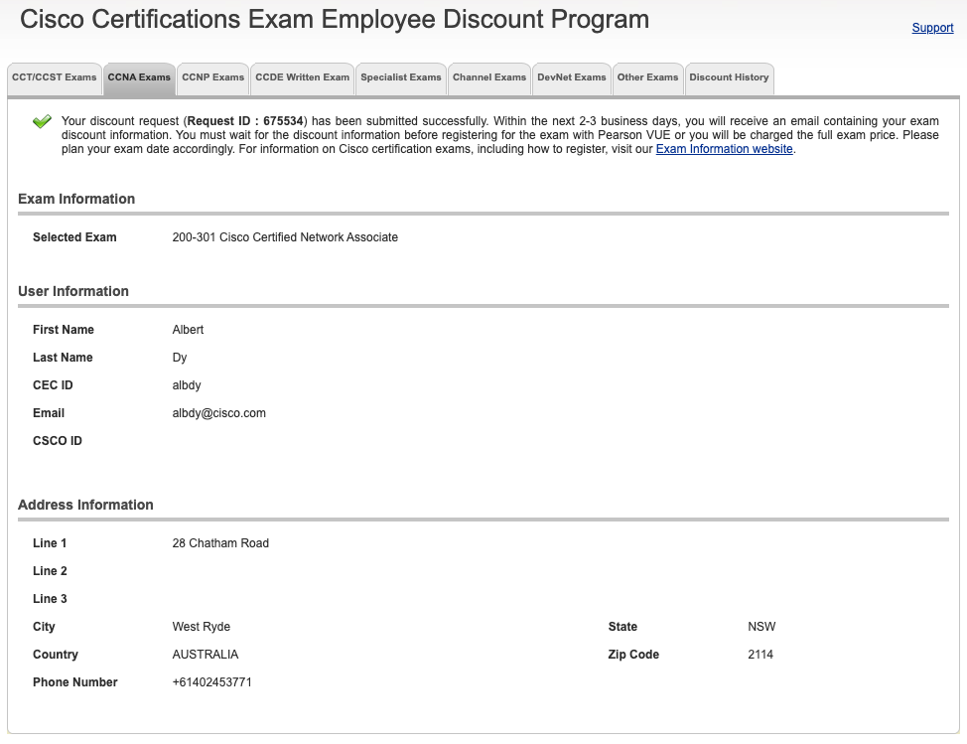This screenshot has width=967, height=744.
Task: Click the Address Information section heading
Action: [x=85, y=505]
